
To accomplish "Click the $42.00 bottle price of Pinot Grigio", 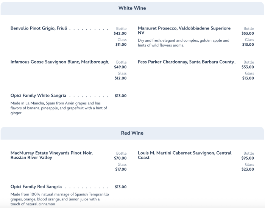I will click(x=120, y=33).
